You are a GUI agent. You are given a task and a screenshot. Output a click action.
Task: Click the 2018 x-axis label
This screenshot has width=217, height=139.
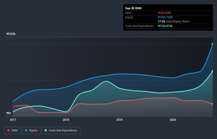click(x=66, y=120)
